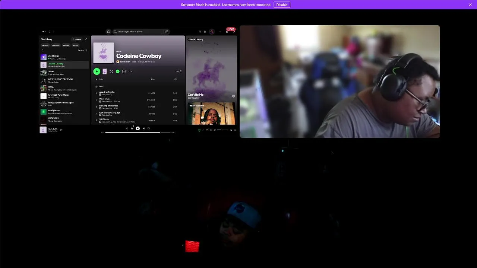The width and height of the screenshot is (477, 268).
Task: Add current song to playlist plus icon
Action: pyautogui.click(x=61, y=130)
